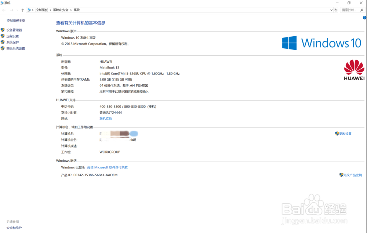
Task: Select the Intel Core i5-8265U processor text
Action: pos(139,74)
